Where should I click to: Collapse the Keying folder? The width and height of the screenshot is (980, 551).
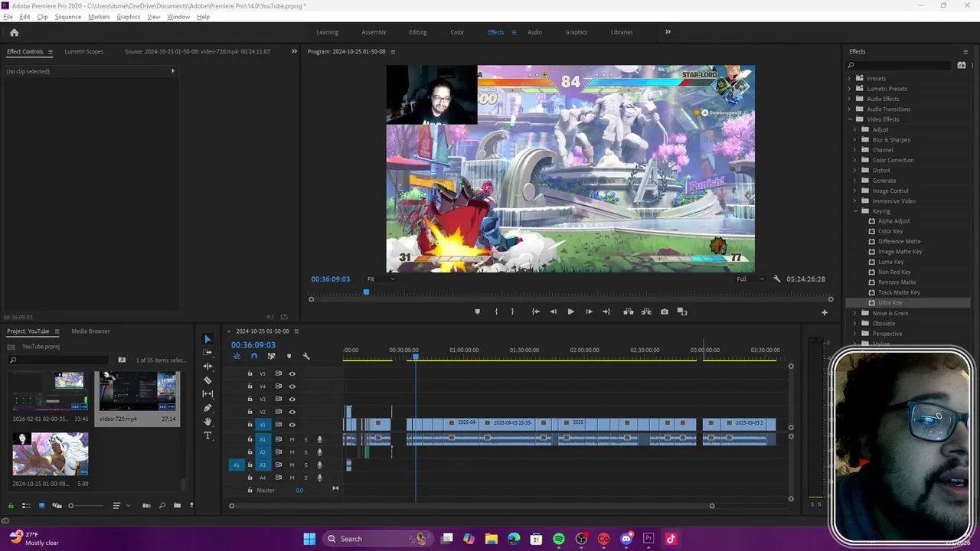pyautogui.click(x=855, y=211)
